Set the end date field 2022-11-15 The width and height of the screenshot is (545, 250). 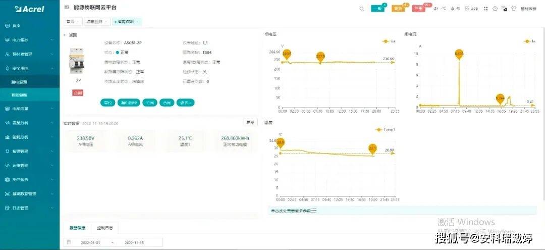pos(134,242)
